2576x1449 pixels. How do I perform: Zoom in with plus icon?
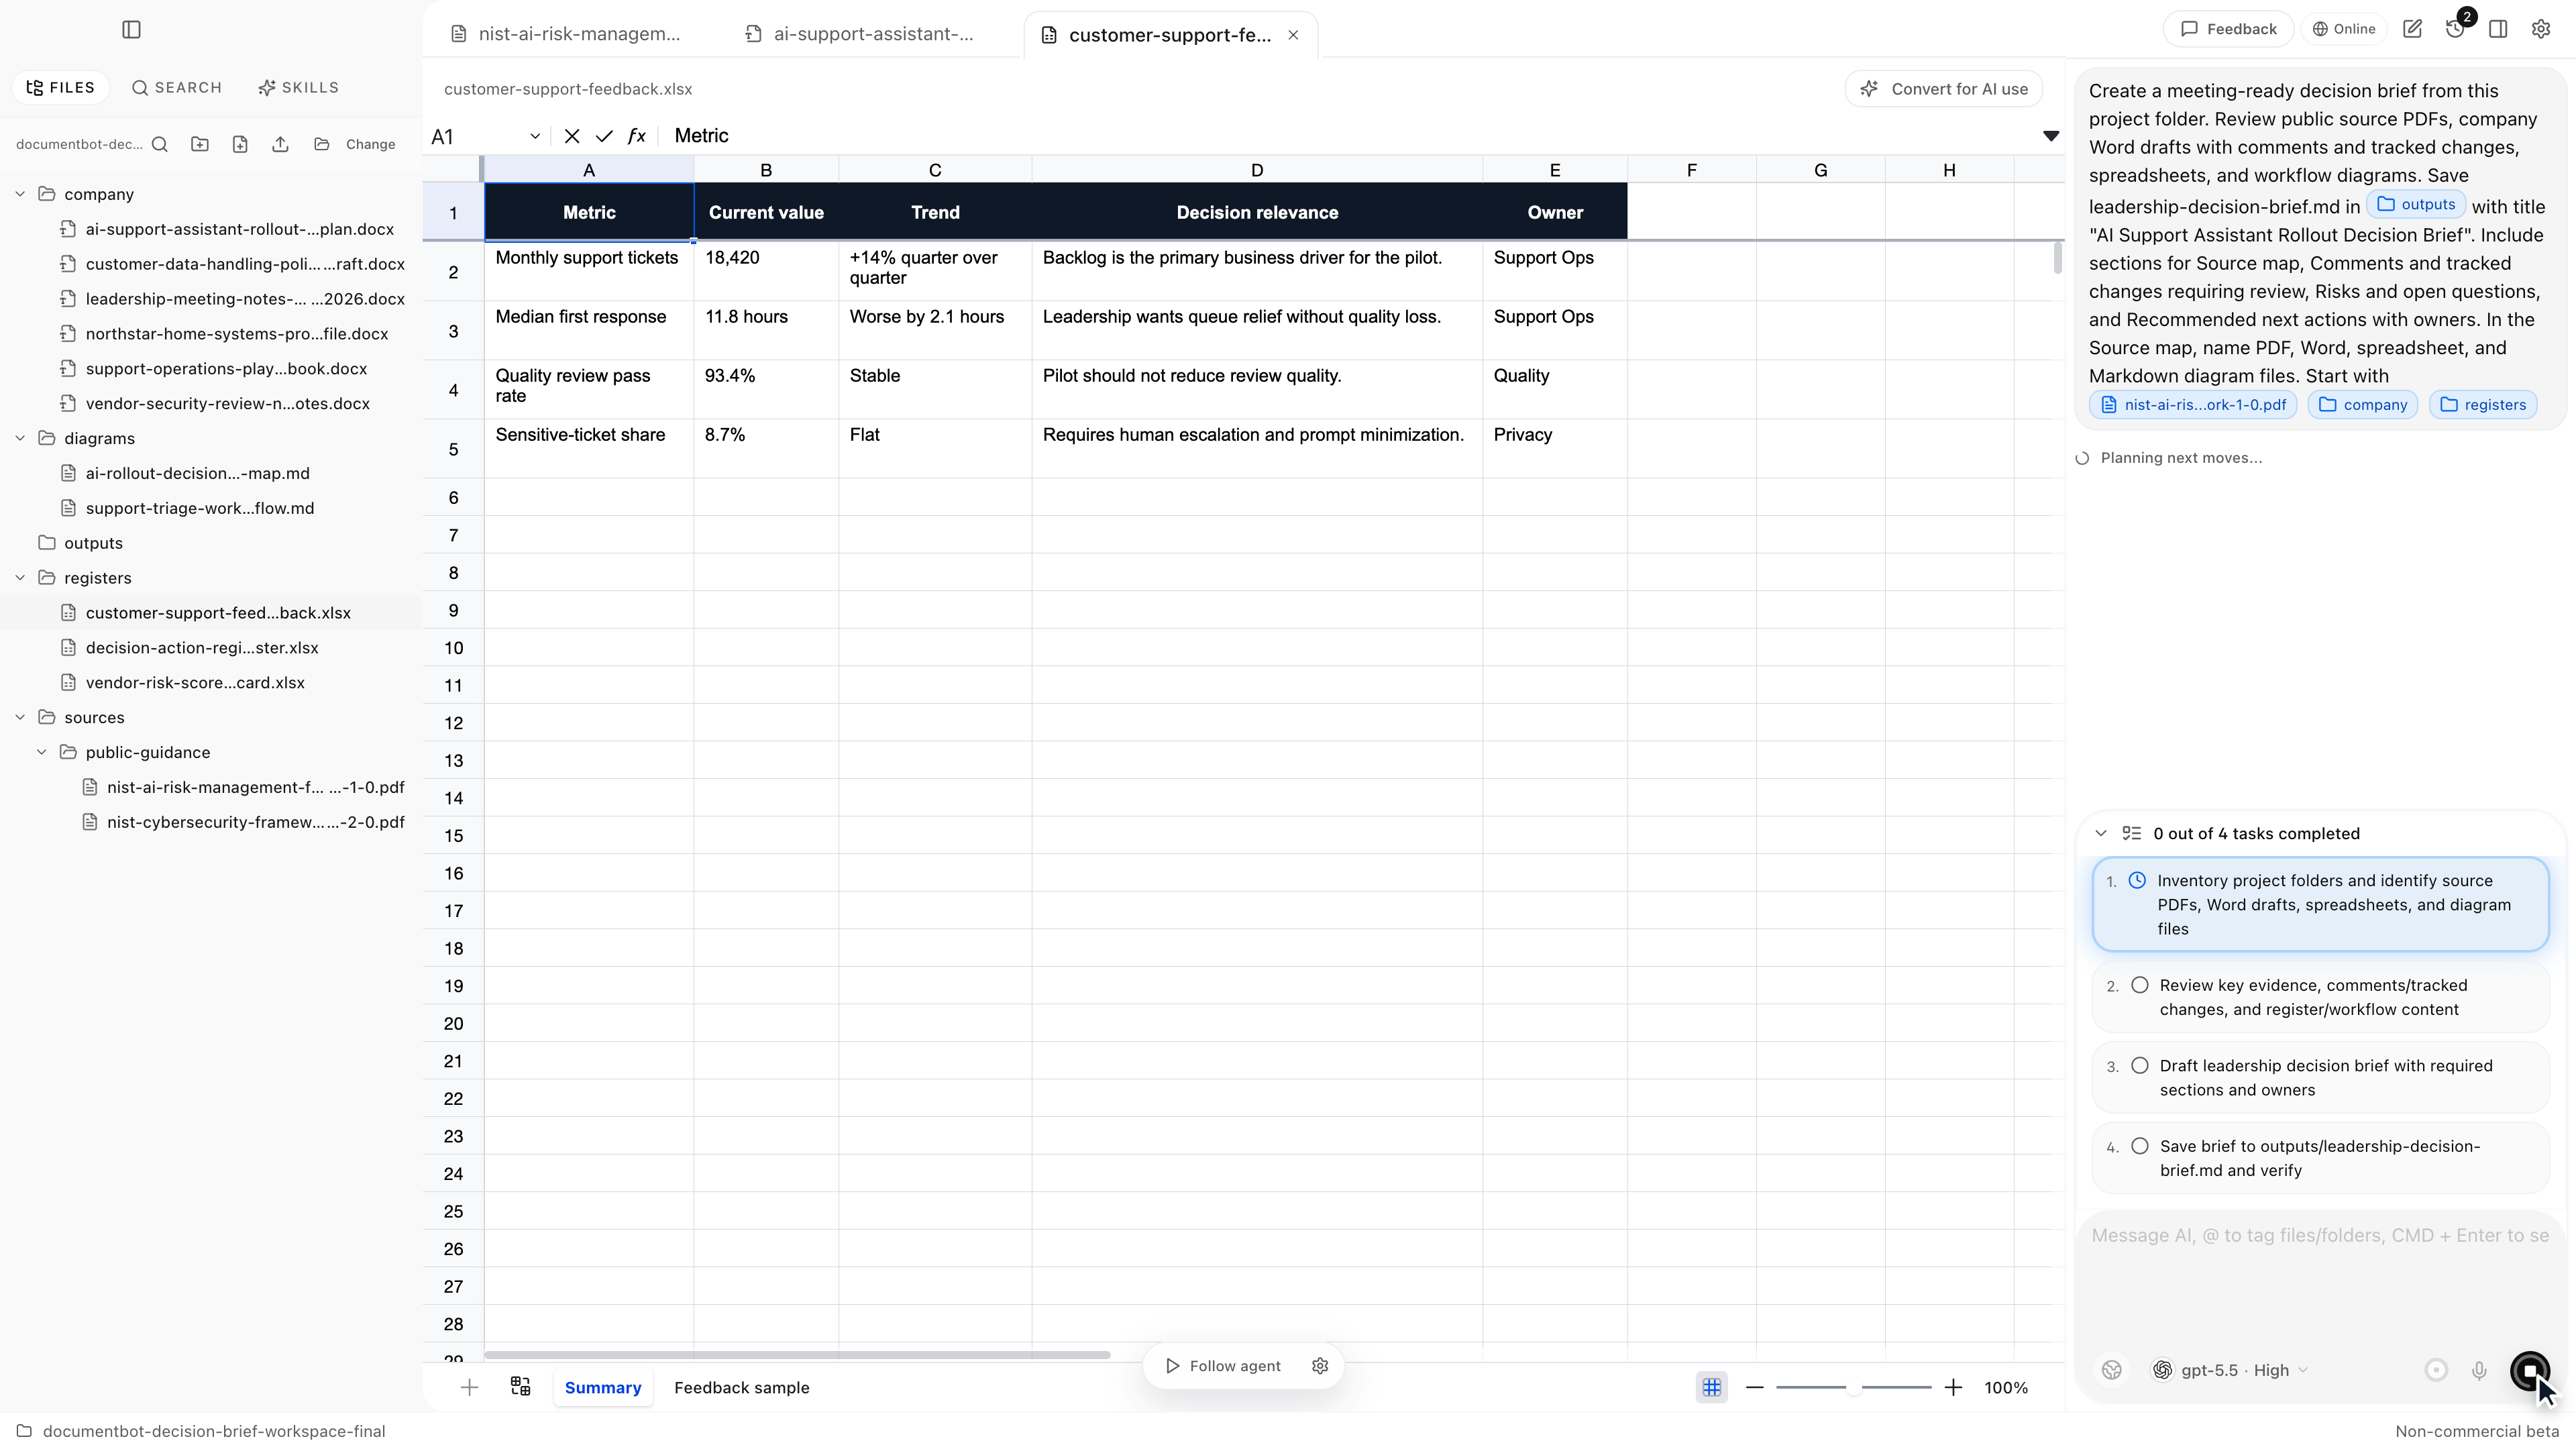click(1953, 1388)
